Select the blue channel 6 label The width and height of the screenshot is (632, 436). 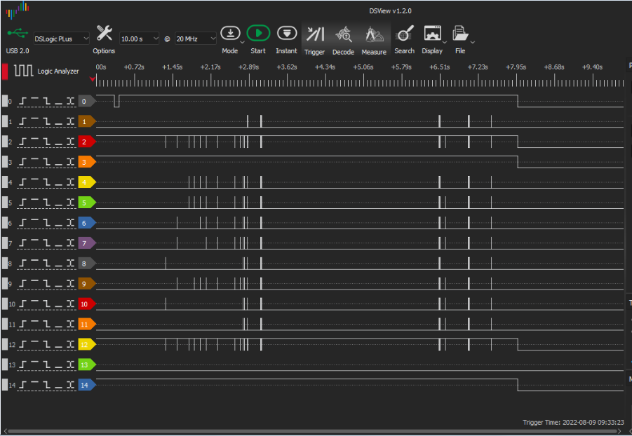click(x=87, y=223)
